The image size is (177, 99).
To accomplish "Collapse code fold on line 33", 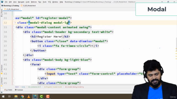I will pos(14,28).
